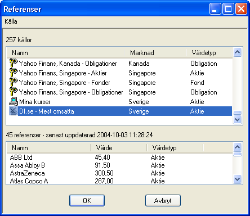
Task: Sort sources by the Namn column header
Action: point(66,53)
